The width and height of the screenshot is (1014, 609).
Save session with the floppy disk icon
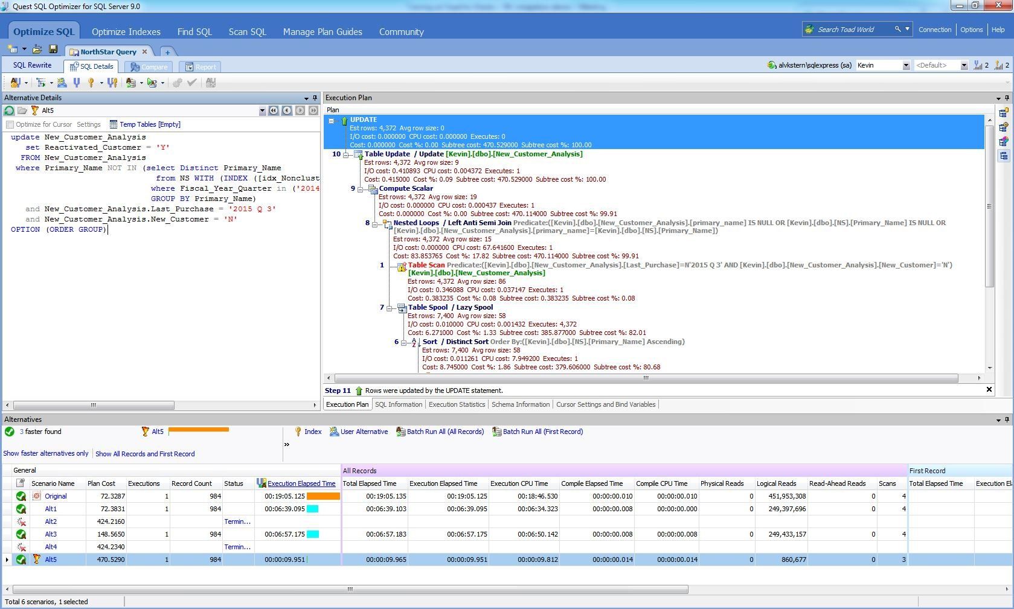[53, 49]
